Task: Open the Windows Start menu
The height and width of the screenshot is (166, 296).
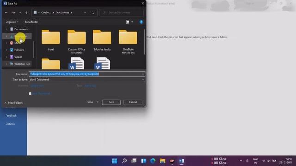Action: [x=115, y=161]
